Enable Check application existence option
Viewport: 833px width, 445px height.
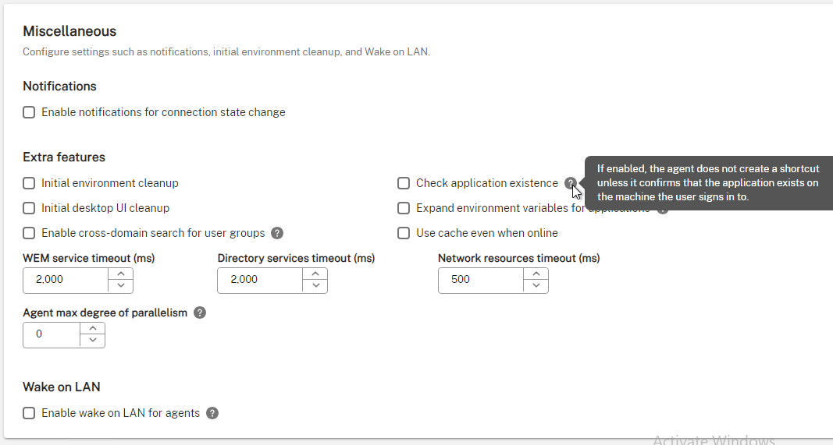point(404,183)
